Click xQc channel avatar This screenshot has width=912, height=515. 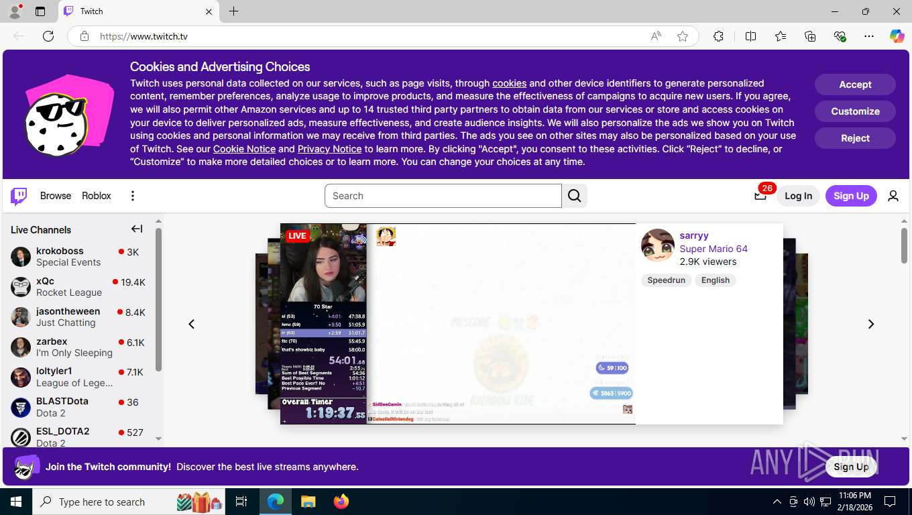21,286
